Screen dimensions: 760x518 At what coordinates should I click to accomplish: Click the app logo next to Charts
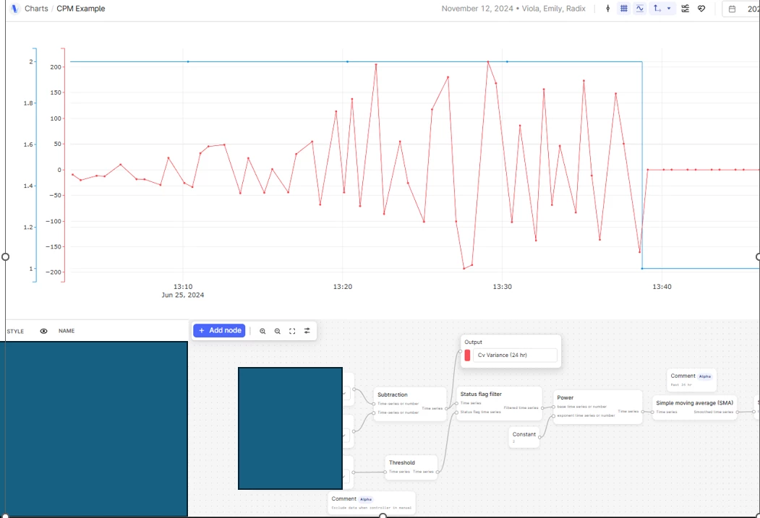point(14,9)
